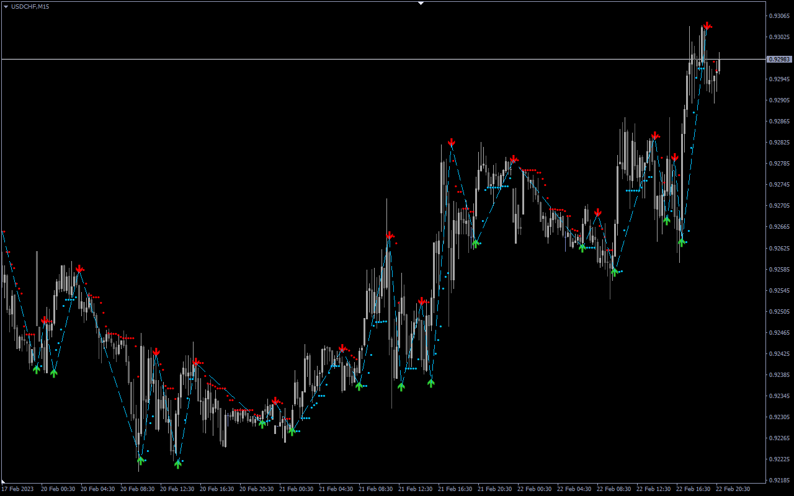Click price label 0.92945 on the price scale

click(x=779, y=79)
